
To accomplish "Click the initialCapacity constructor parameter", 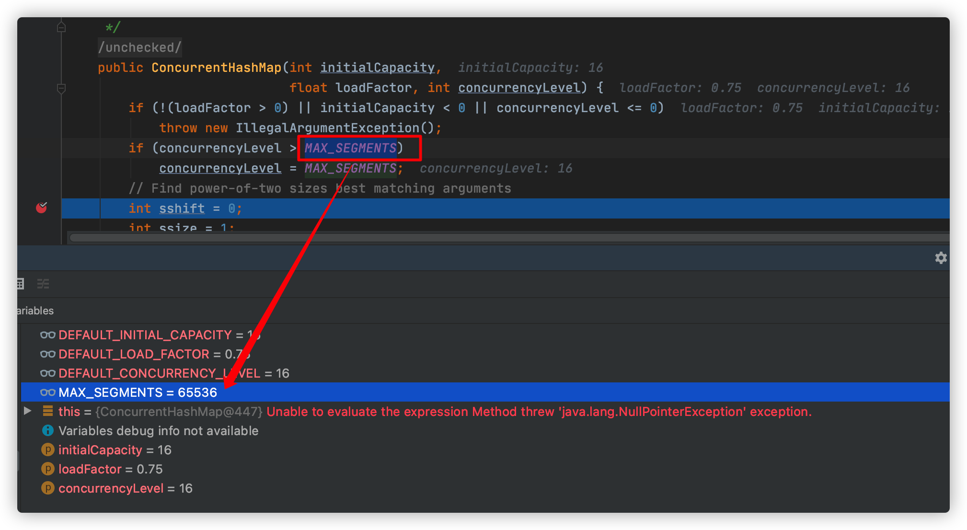I will (x=377, y=68).
